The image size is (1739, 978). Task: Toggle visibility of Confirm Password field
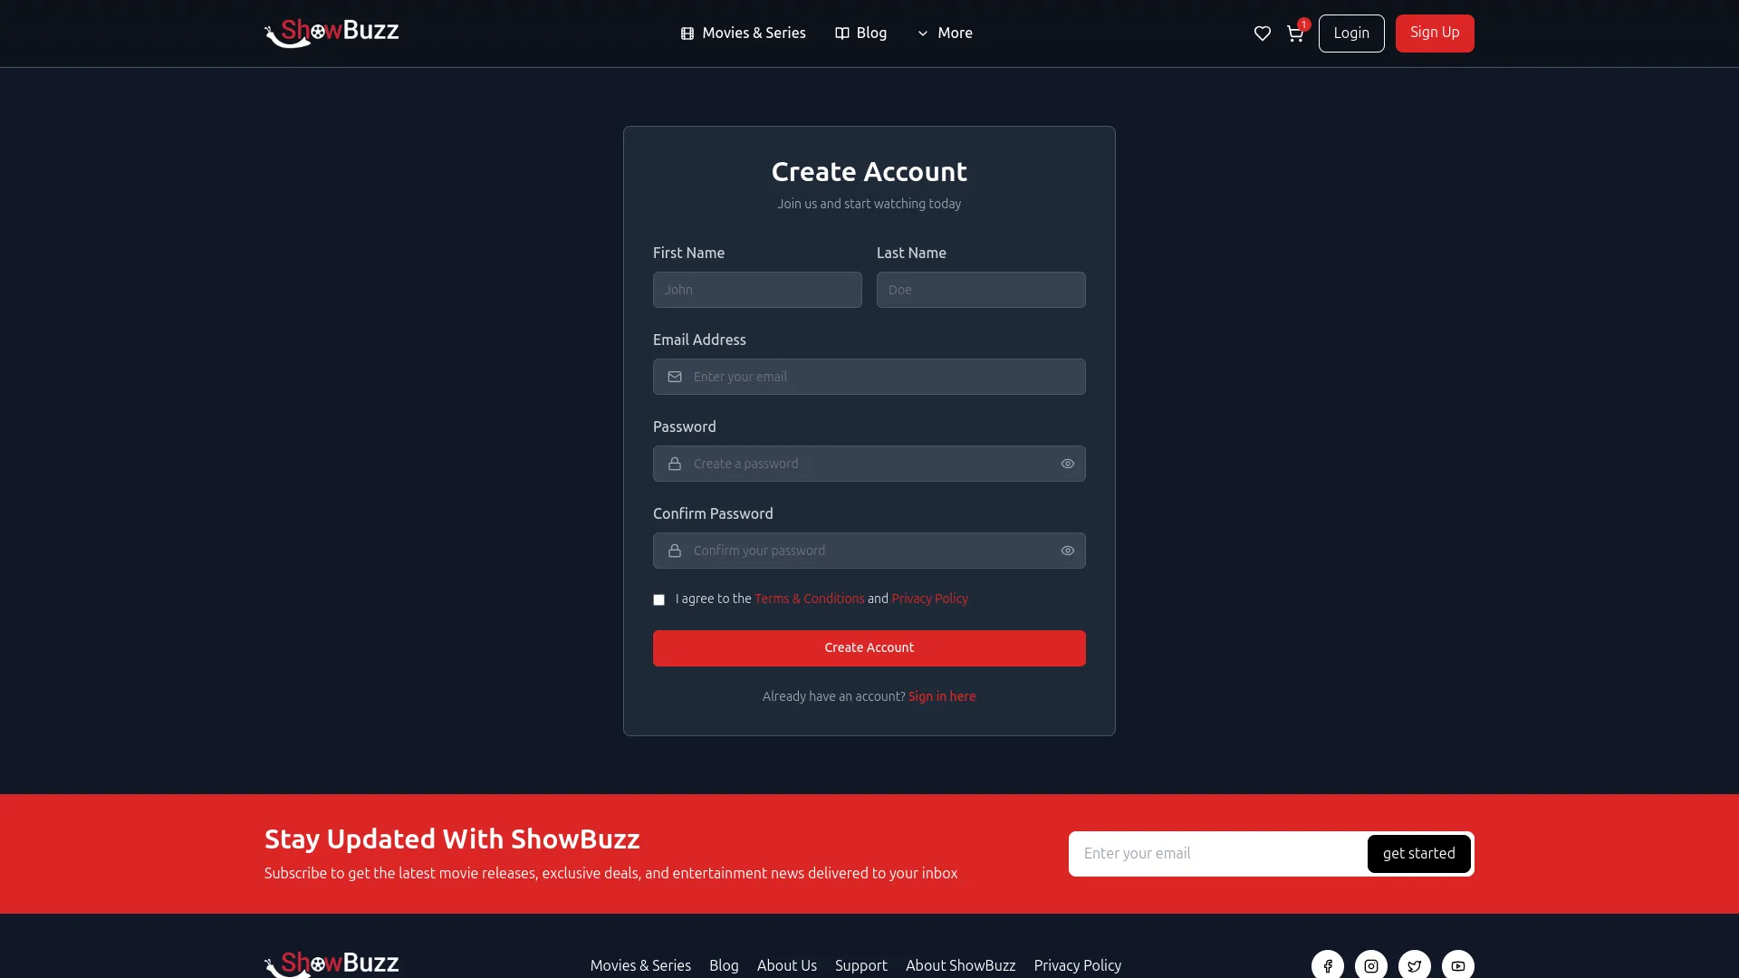[1068, 551]
